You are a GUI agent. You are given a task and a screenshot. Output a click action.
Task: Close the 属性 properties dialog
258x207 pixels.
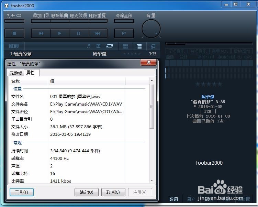[x=148, y=62]
